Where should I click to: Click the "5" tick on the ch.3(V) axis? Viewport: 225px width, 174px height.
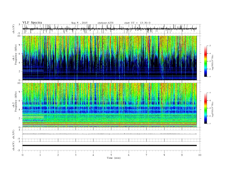pyautogui.click(x=20, y=130)
